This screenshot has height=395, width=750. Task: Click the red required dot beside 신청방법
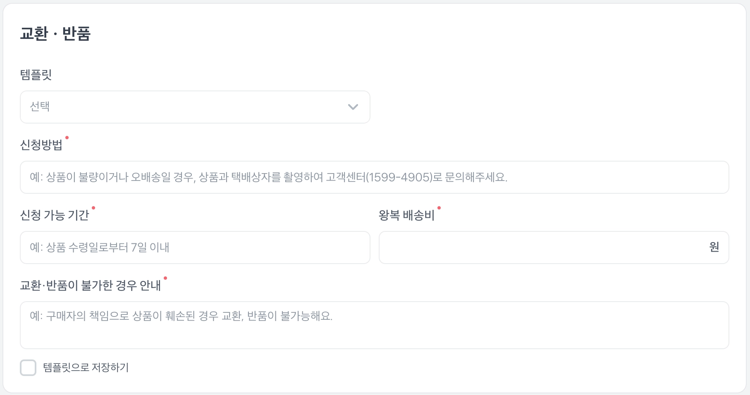coord(67,138)
